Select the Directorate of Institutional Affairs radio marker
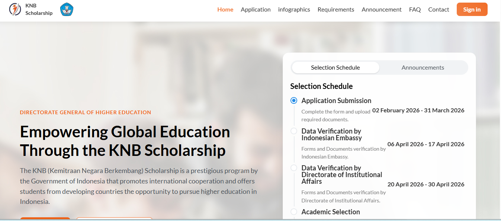This screenshot has height=221, width=501. [x=294, y=168]
